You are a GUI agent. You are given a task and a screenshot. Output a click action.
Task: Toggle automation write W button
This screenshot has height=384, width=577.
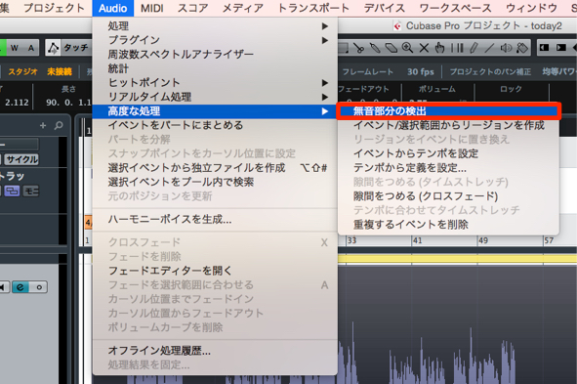(x=15, y=48)
